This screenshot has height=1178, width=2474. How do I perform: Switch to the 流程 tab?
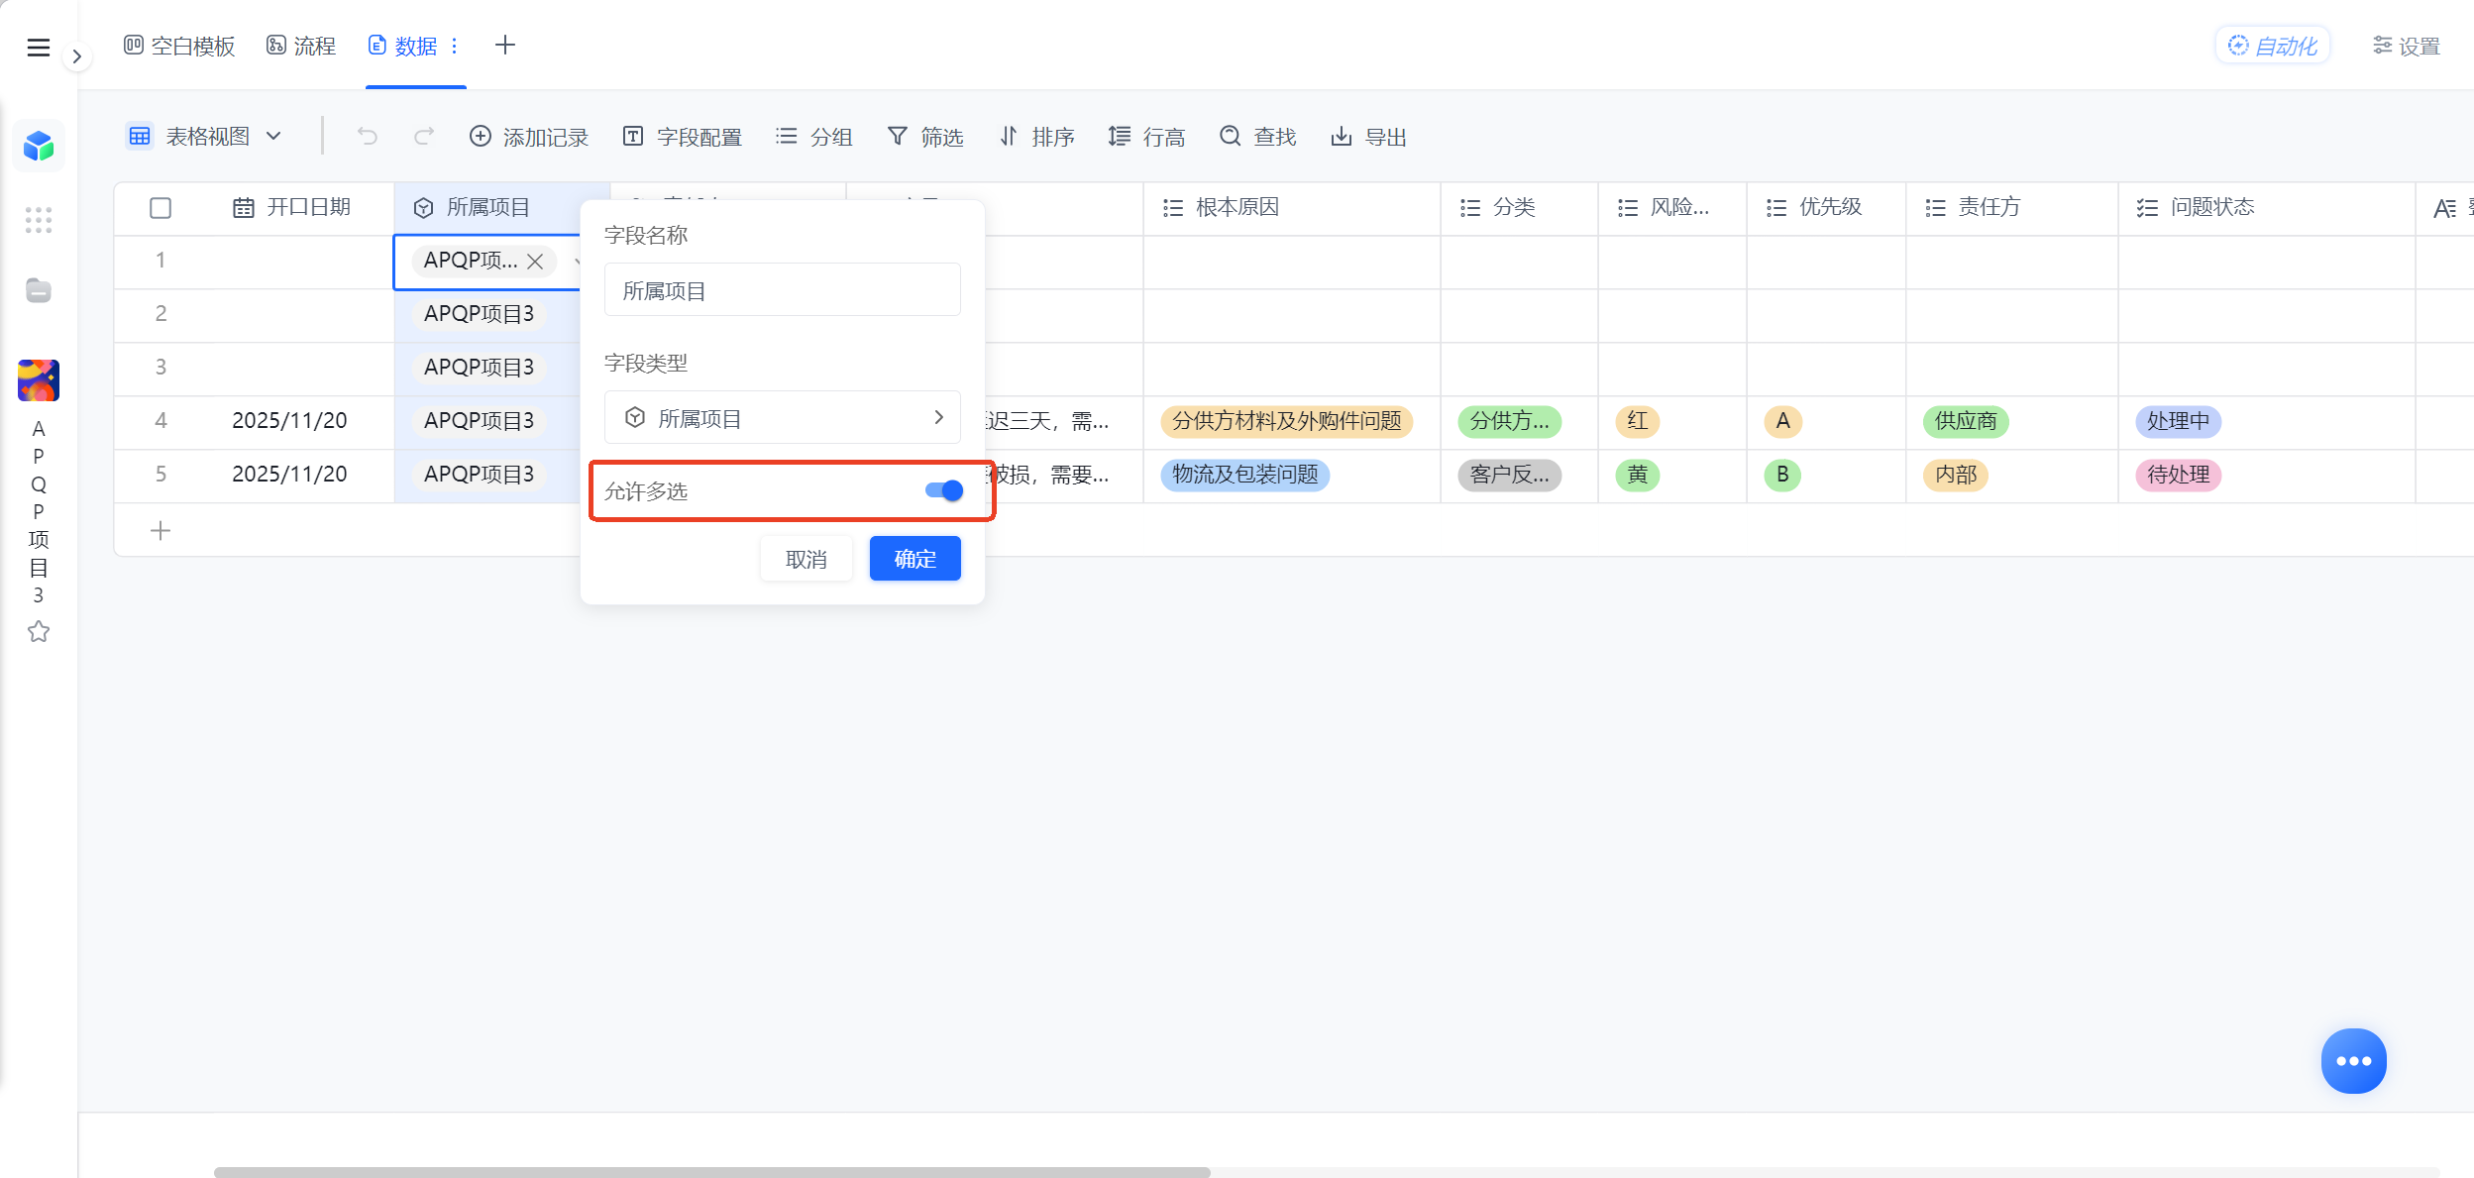301,46
